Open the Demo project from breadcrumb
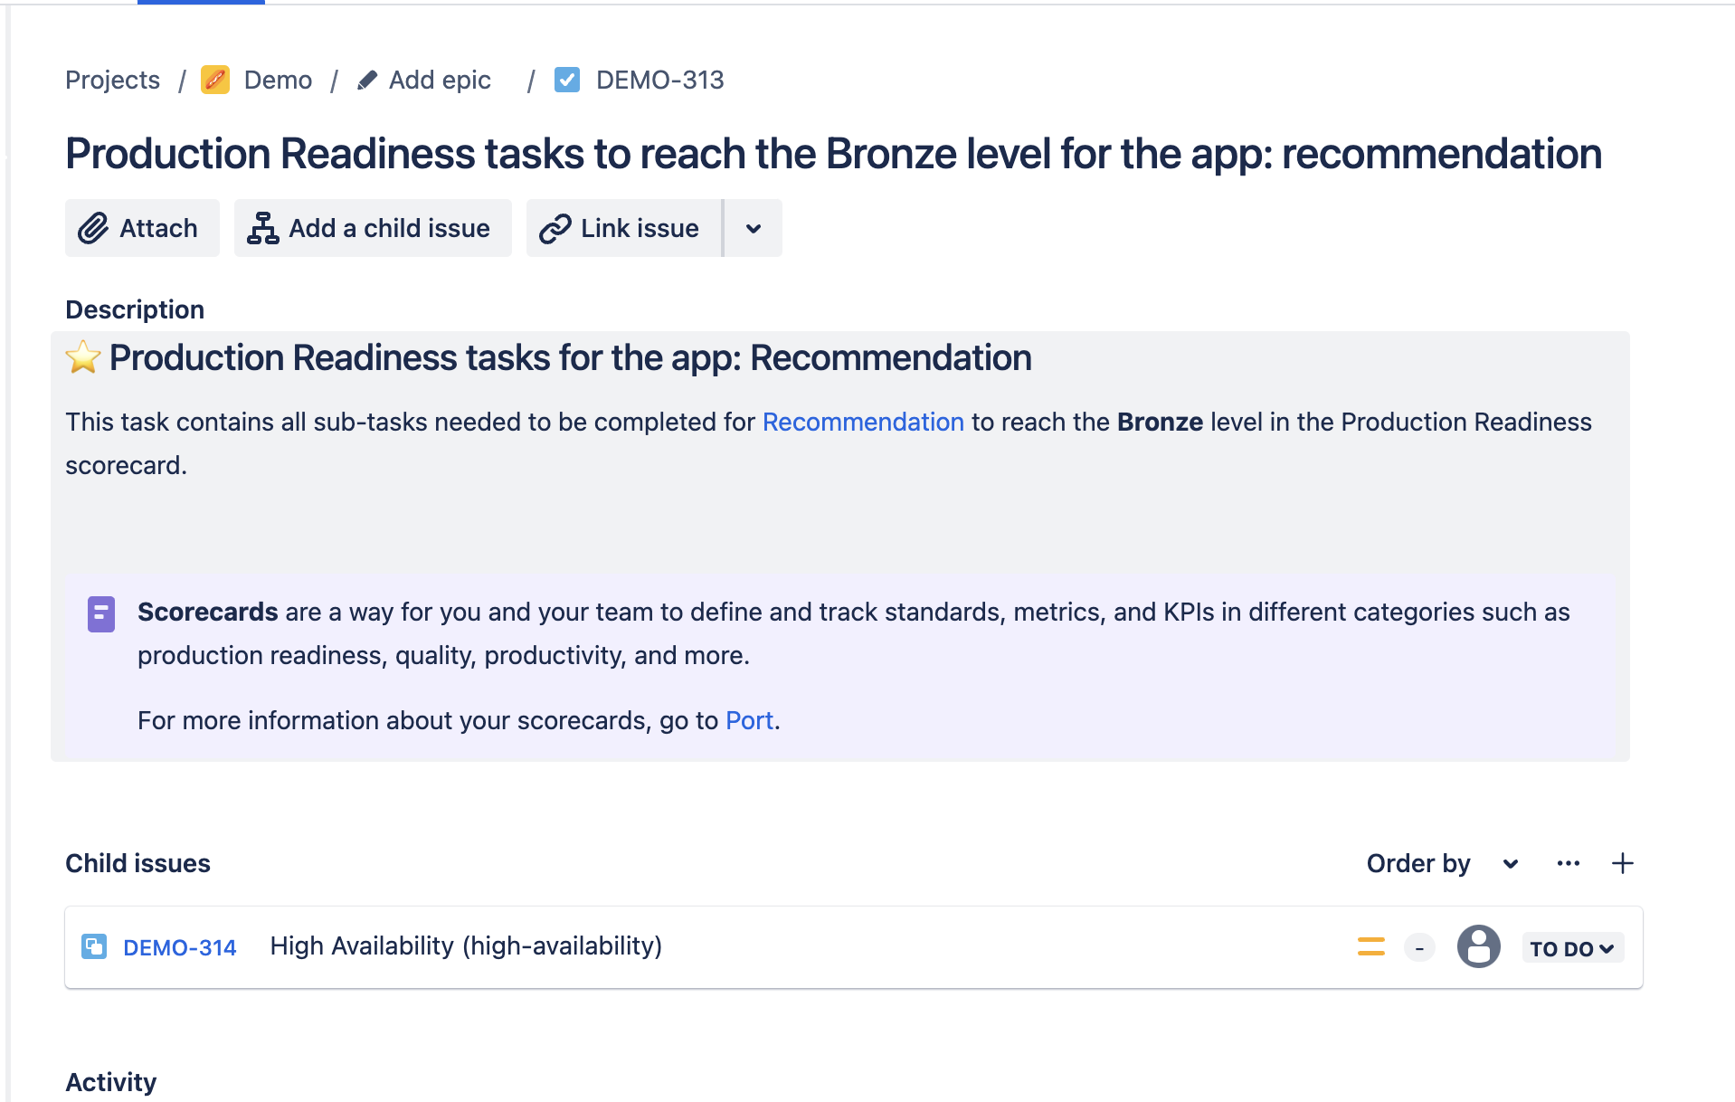 (277, 80)
